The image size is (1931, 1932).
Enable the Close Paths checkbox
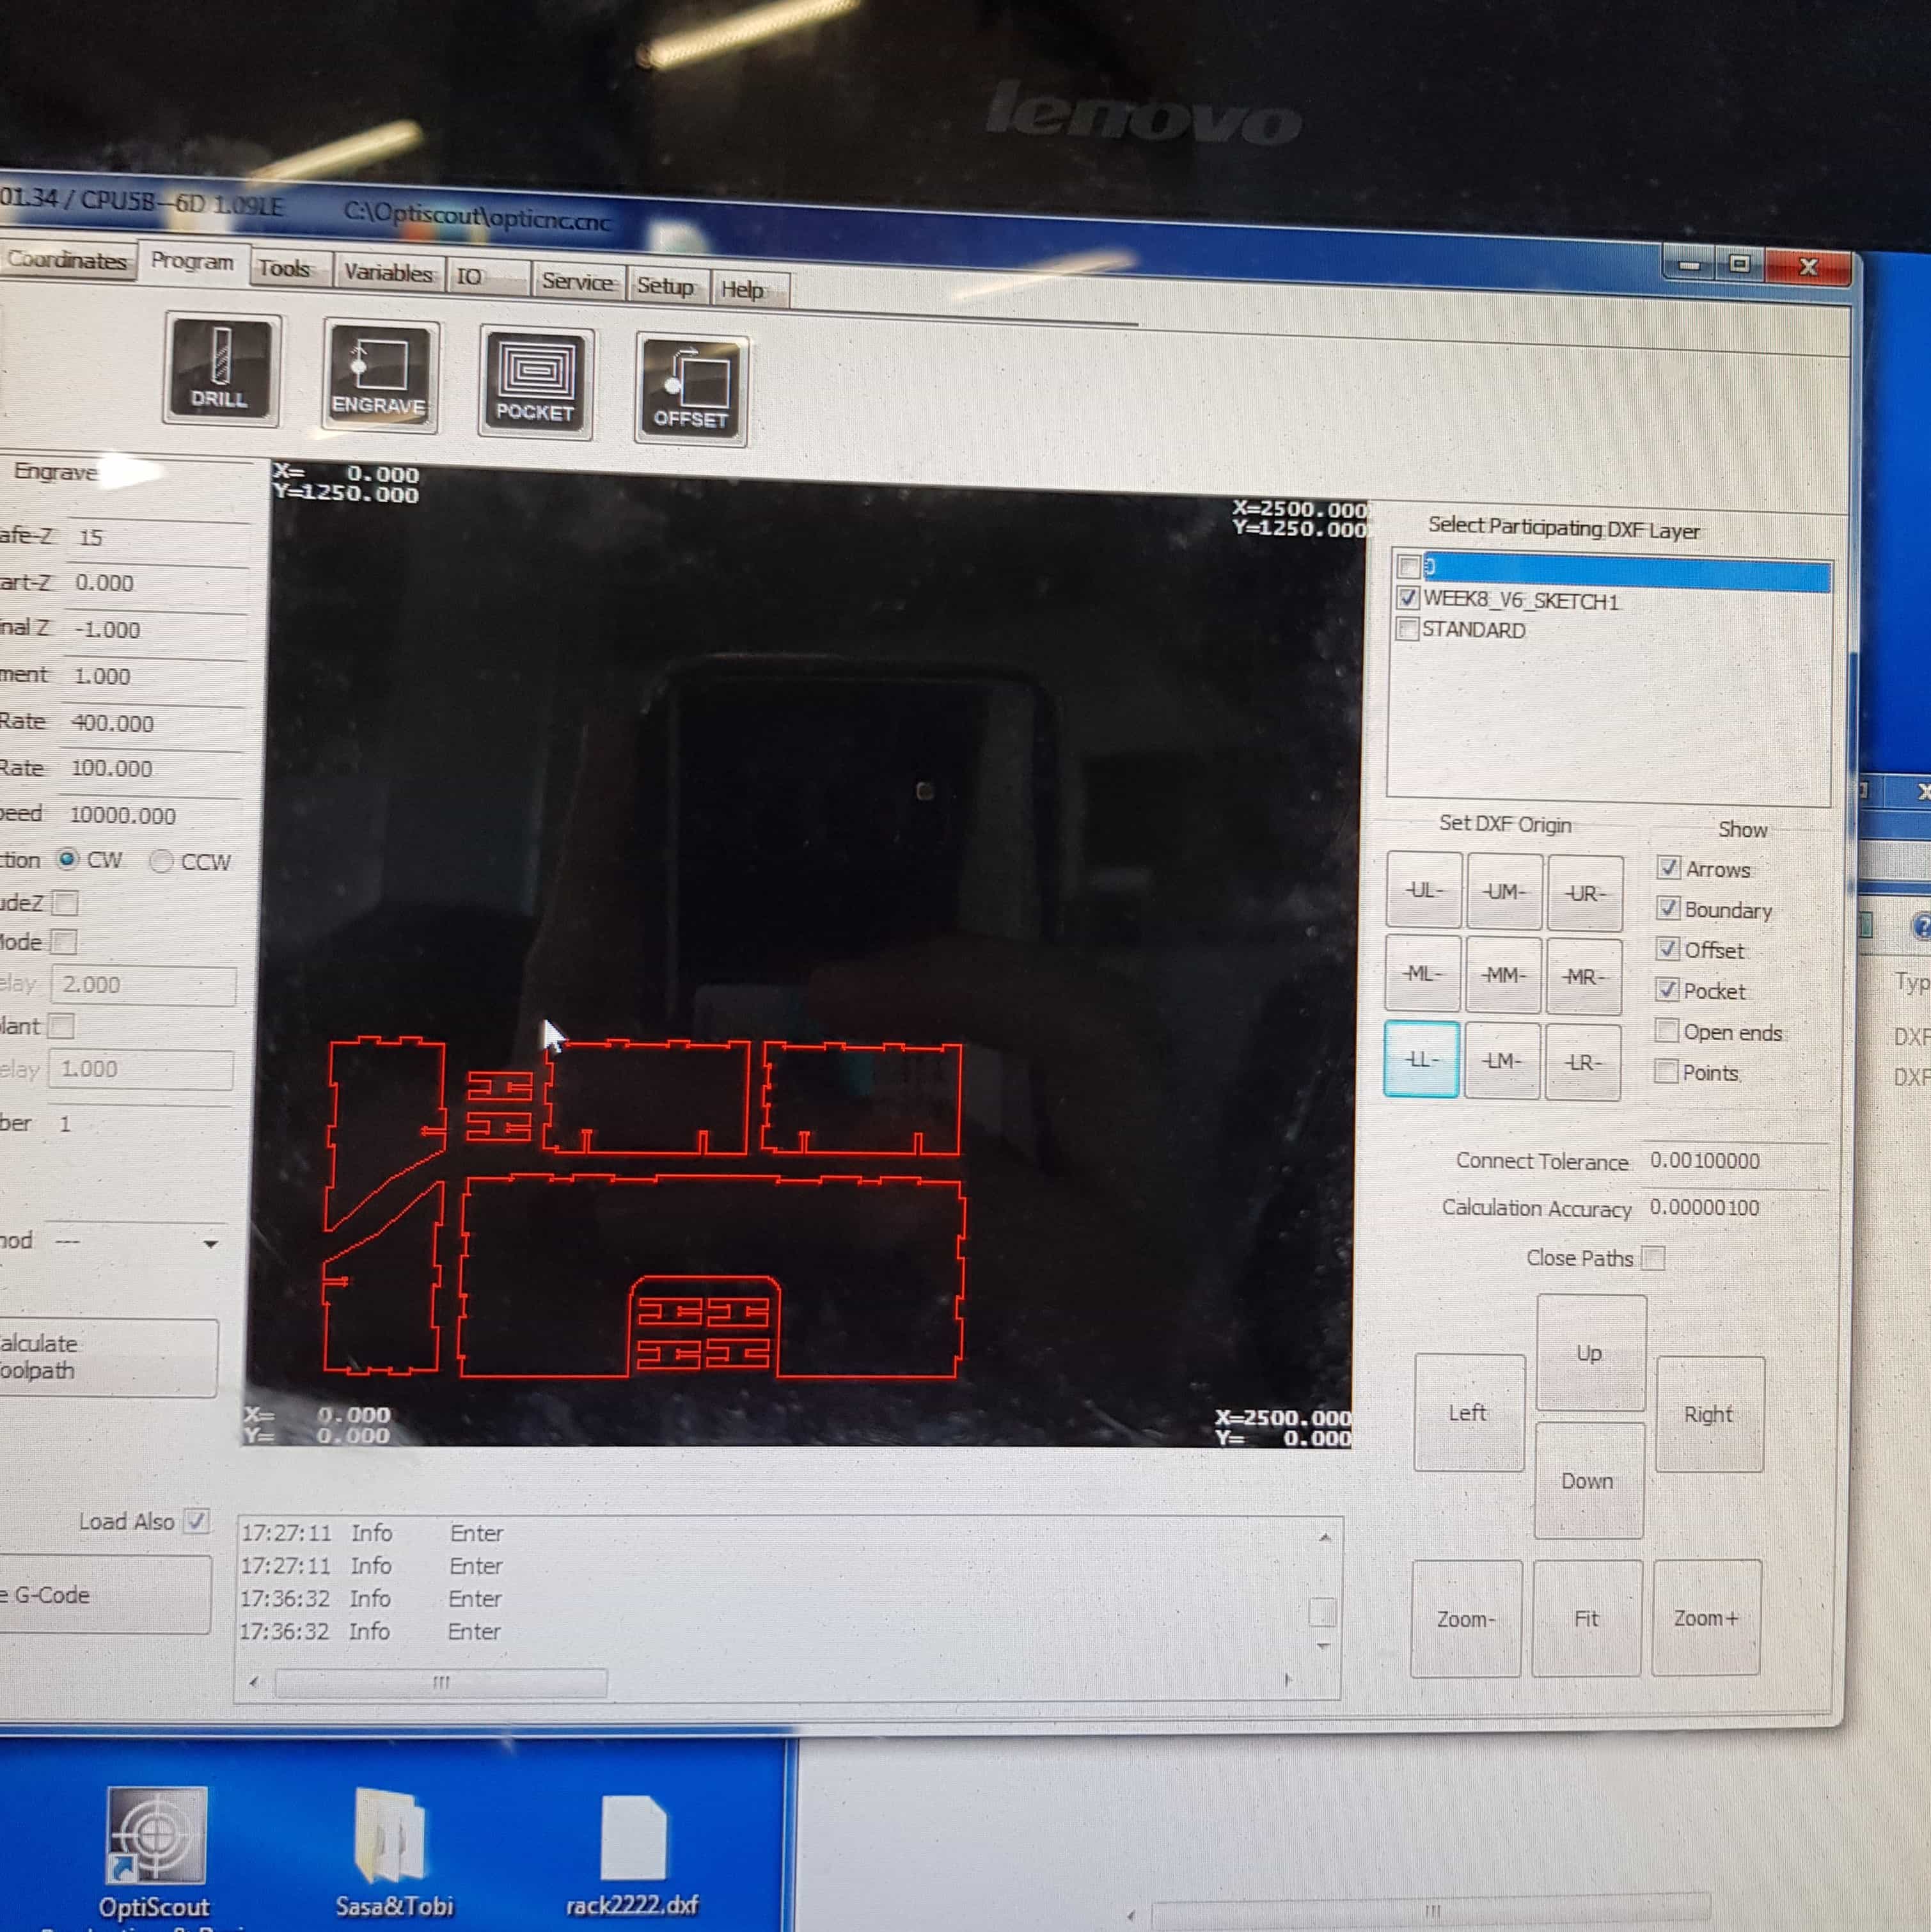(x=1654, y=1258)
